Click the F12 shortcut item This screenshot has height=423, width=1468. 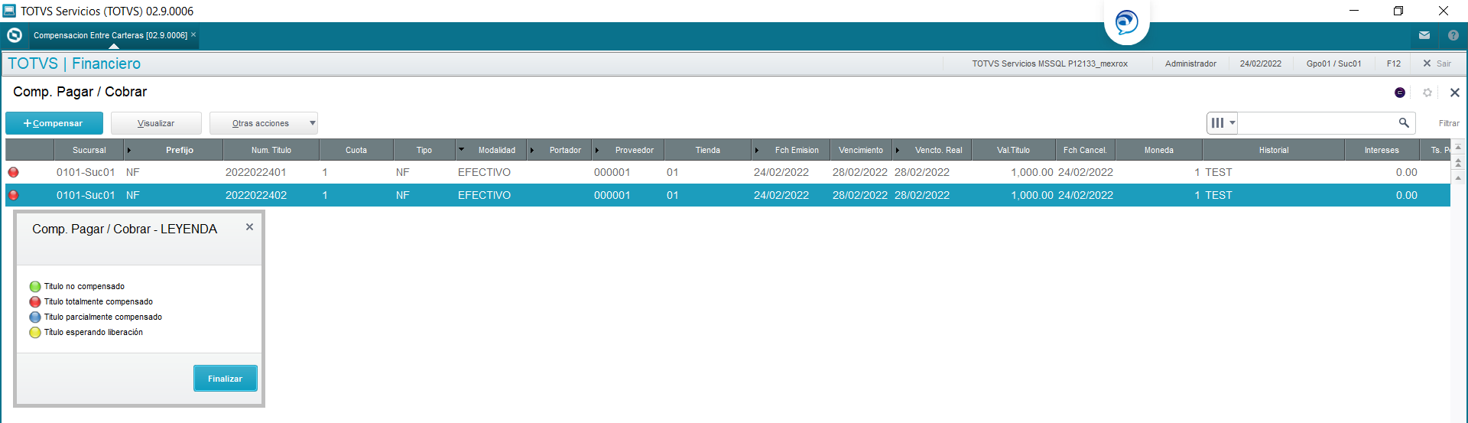tap(1394, 63)
